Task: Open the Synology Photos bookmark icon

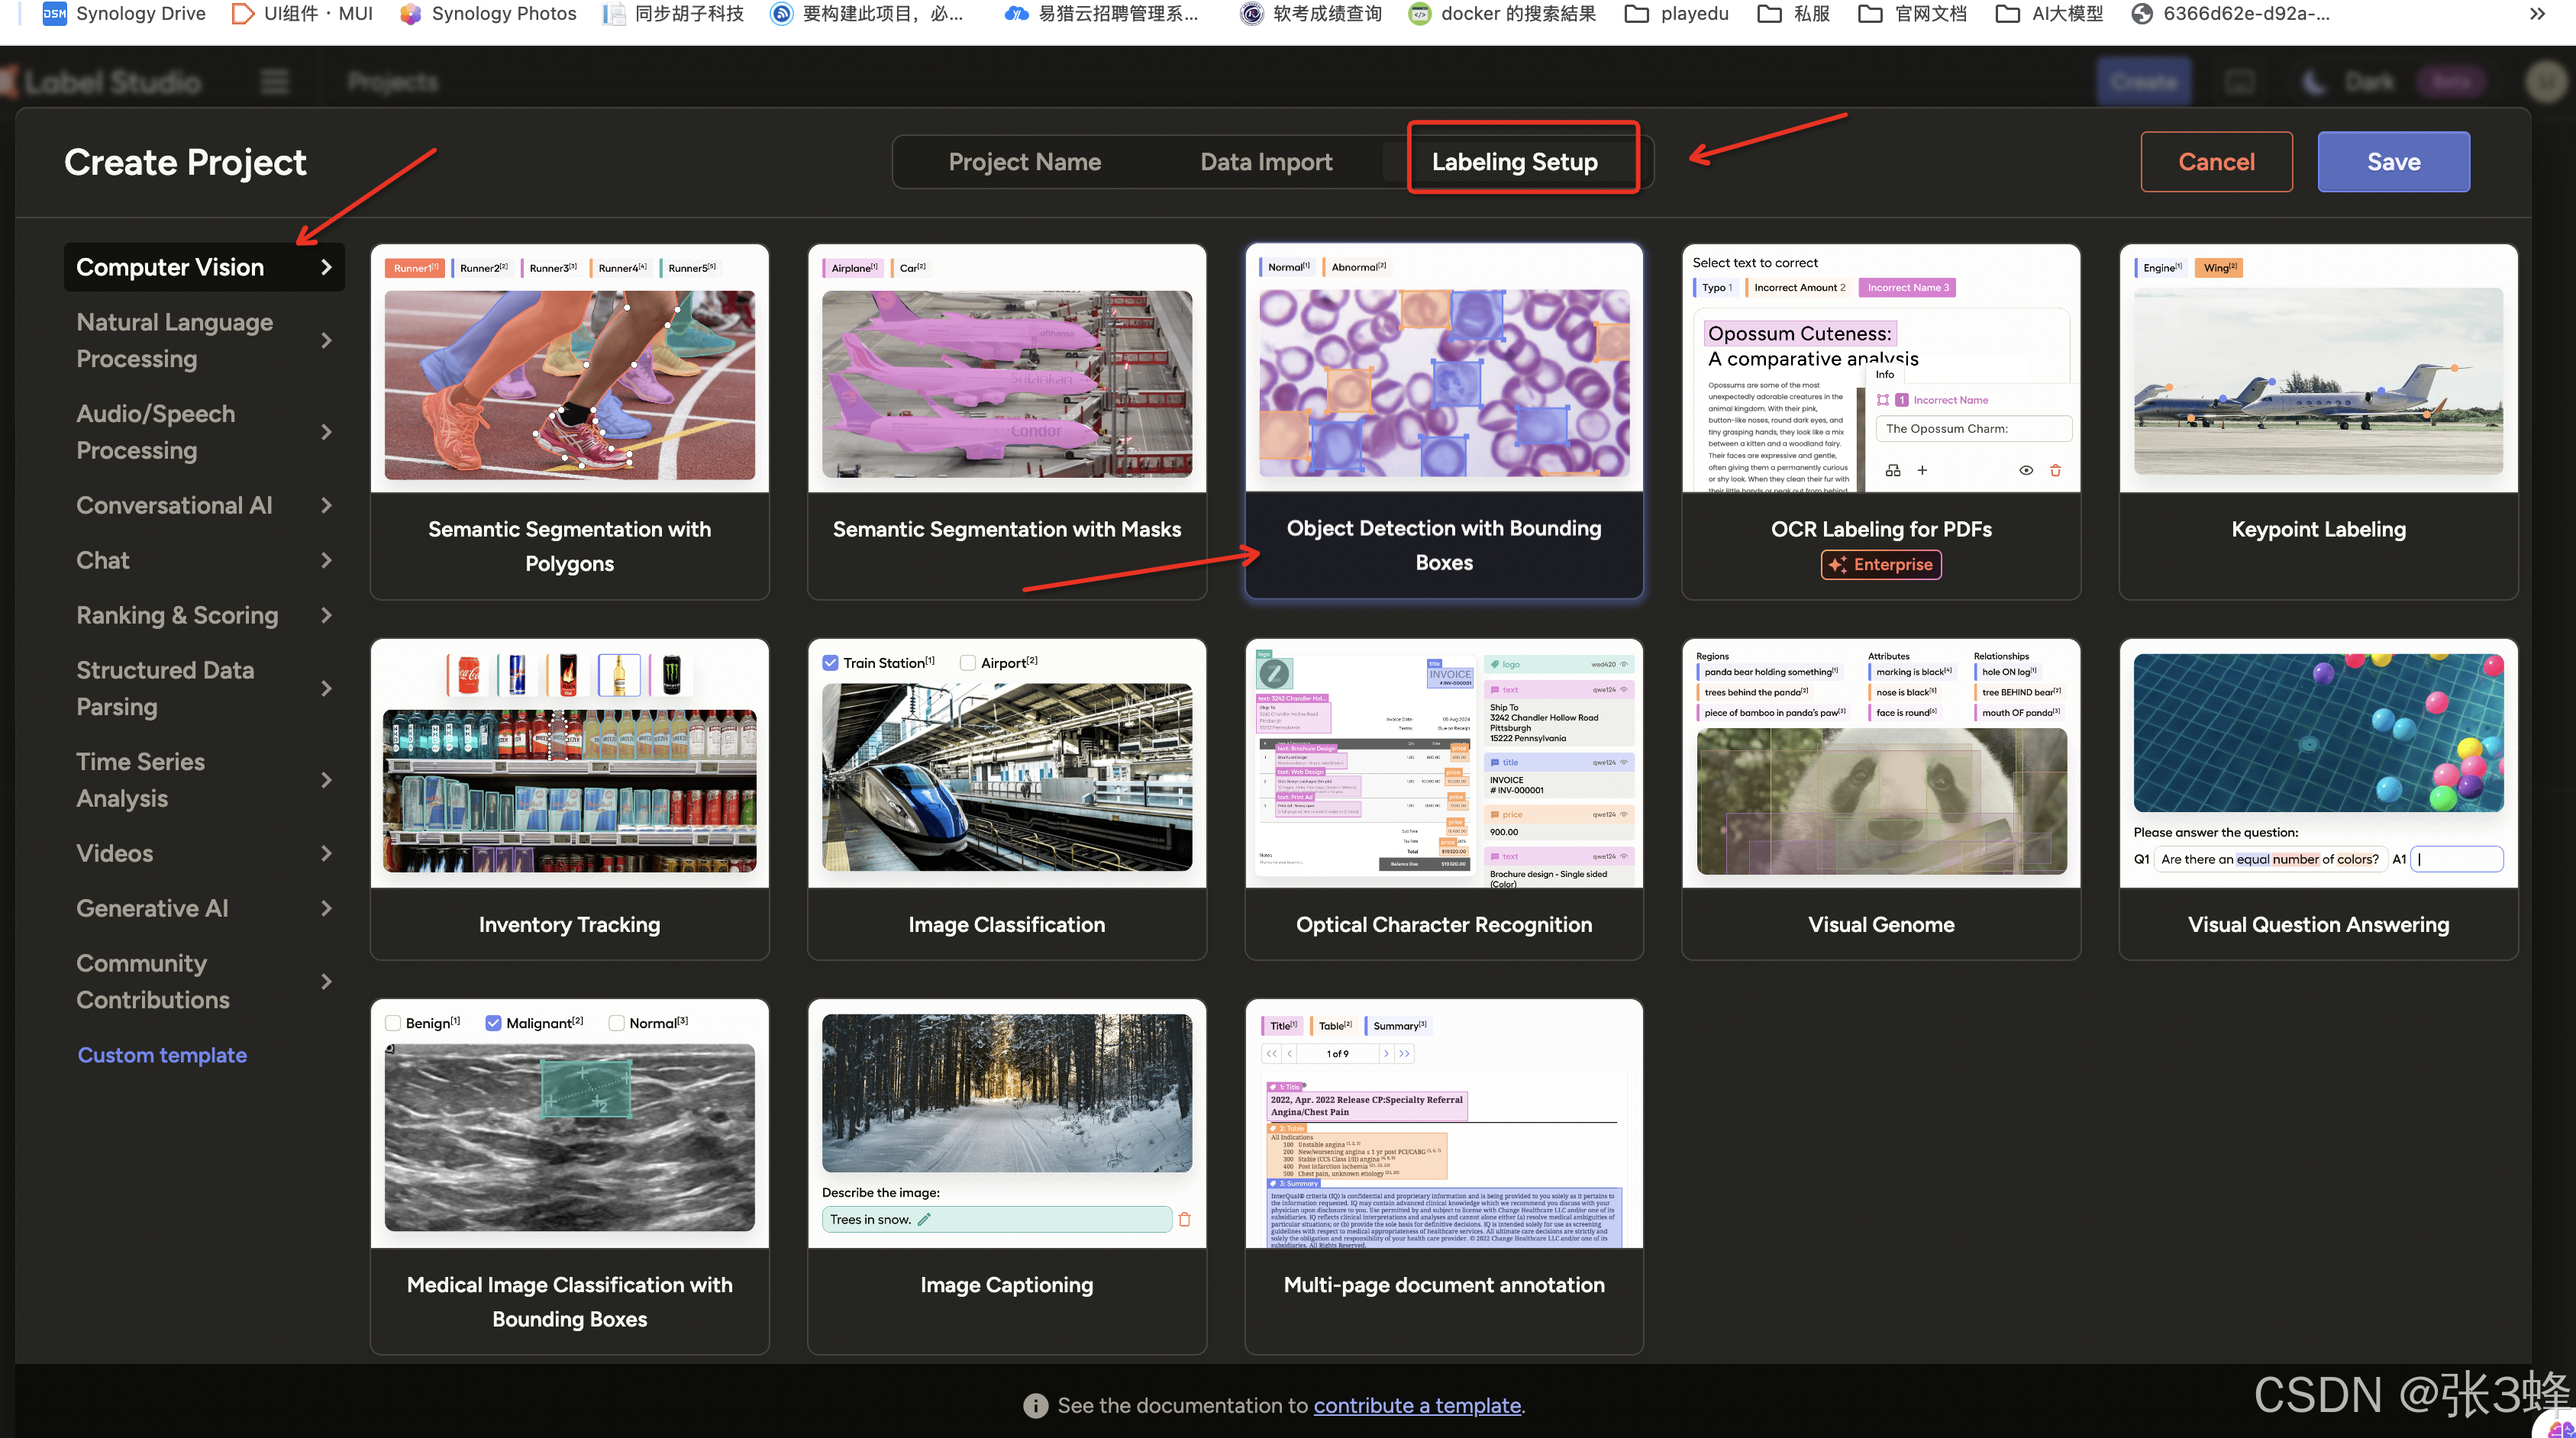Action: pyautogui.click(x=410, y=13)
